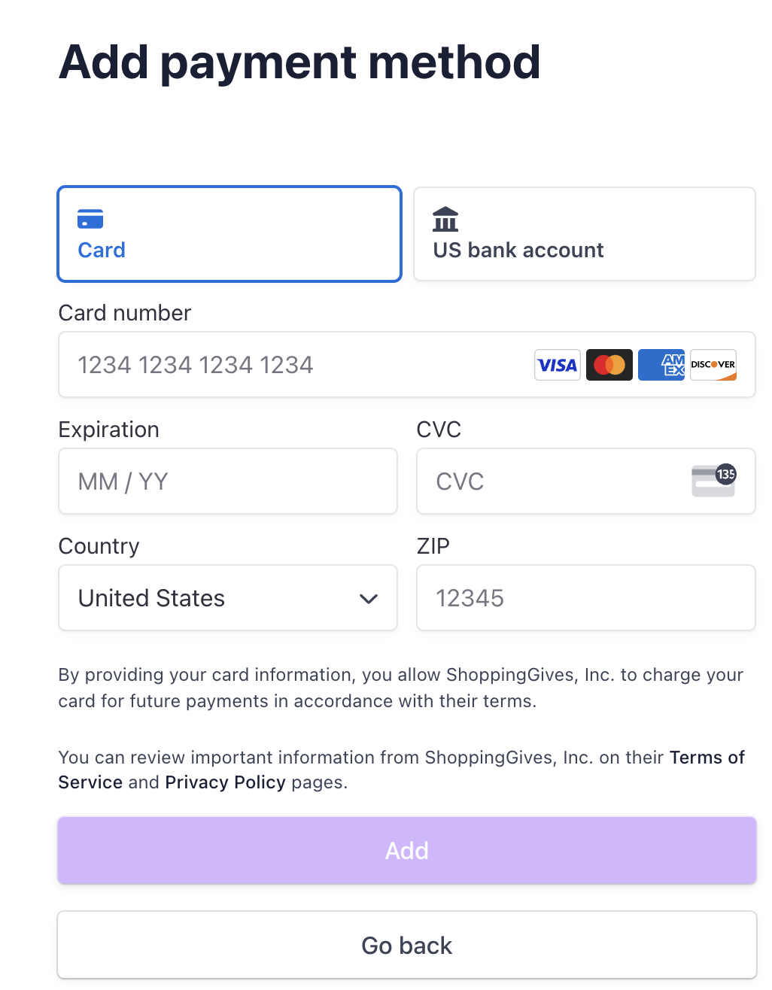Screen dimensions: 772x990
Task: Click the purple Add button
Action: [x=407, y=850]
